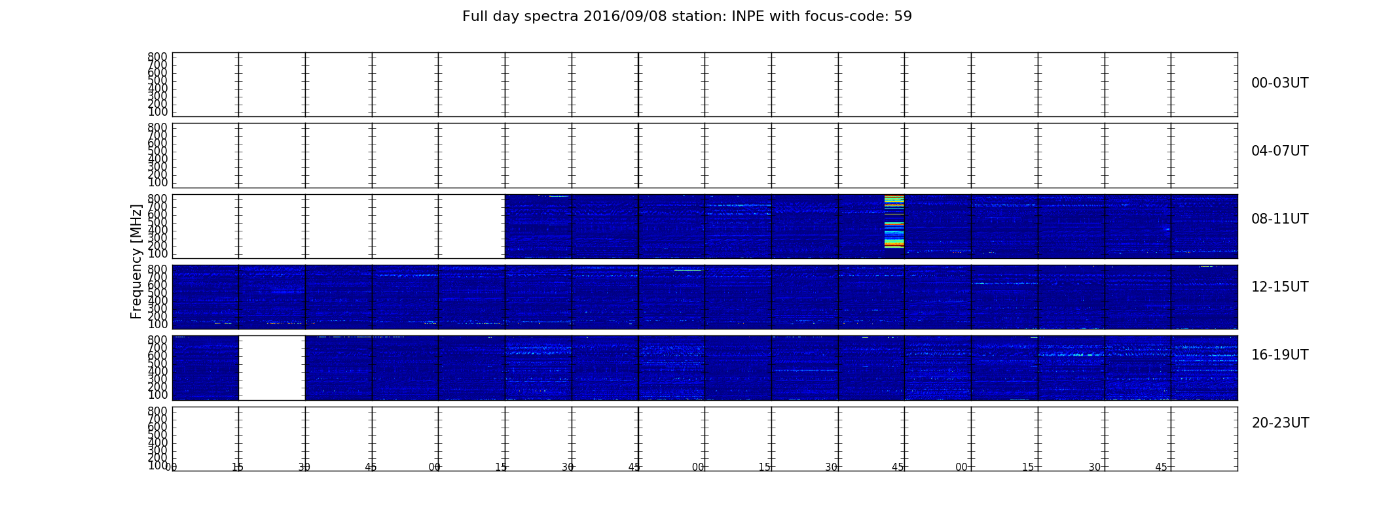Click the '12-15UT' row label
1375x523 pixels.
click(x=1279, y=287)
